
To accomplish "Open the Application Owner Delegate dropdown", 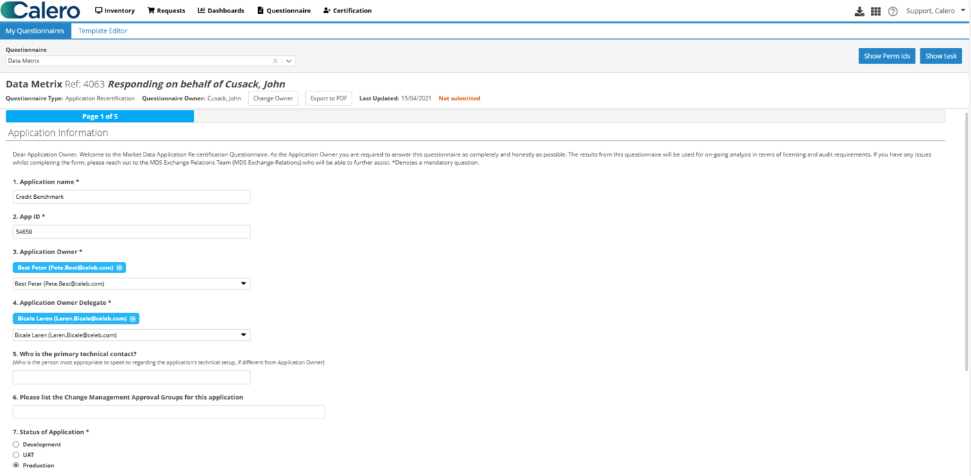I will click(x=243, y=335).
